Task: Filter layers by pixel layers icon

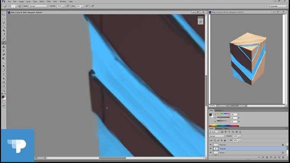Action: [x=222, y=132]
